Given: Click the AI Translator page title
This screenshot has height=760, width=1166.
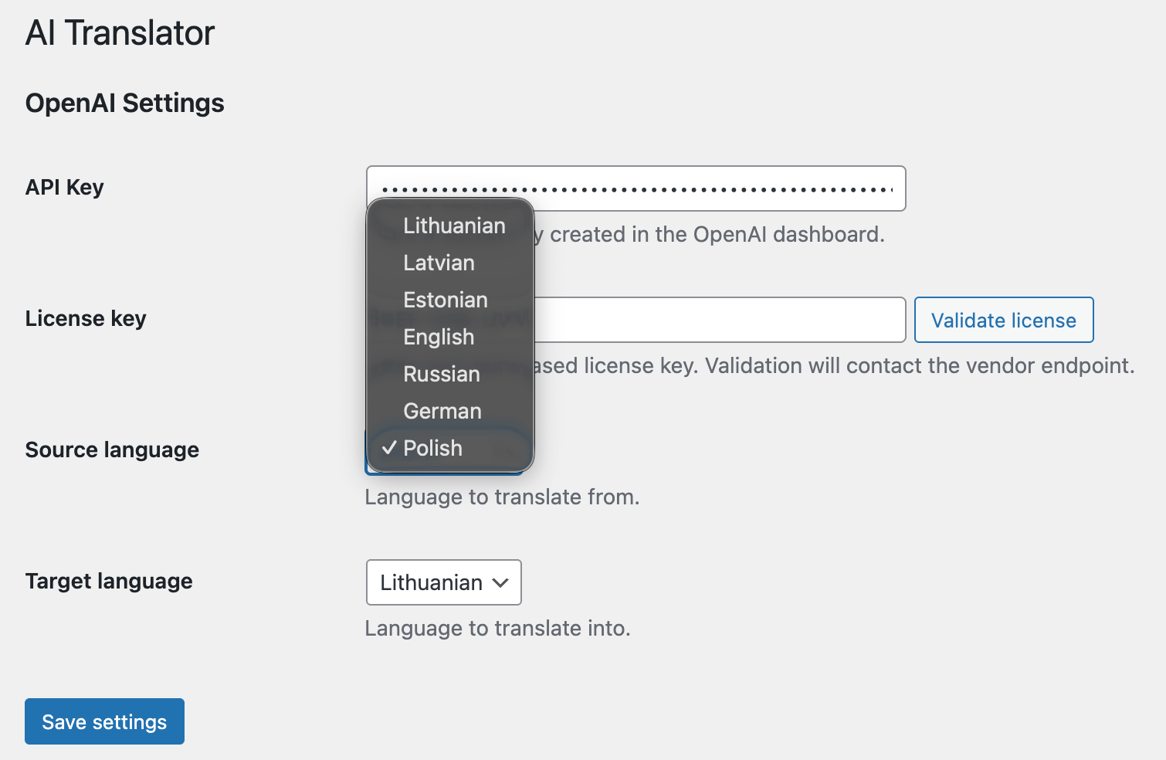Looking at the screenshot, I should (x=120, y=33).
